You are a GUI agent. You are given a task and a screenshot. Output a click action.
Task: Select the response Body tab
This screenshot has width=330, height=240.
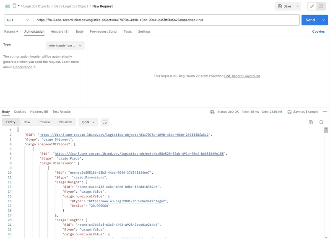pos(6,112)
